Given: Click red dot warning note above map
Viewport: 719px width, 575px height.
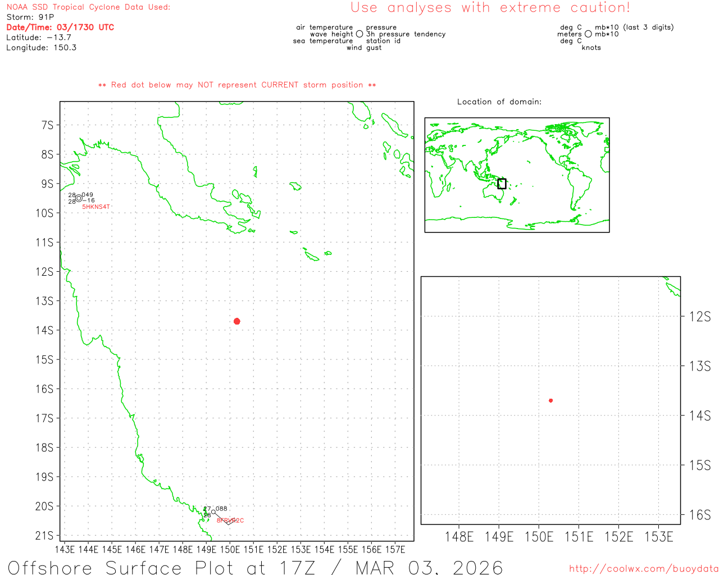Looking at the screenshot, I should coord(237,85).
